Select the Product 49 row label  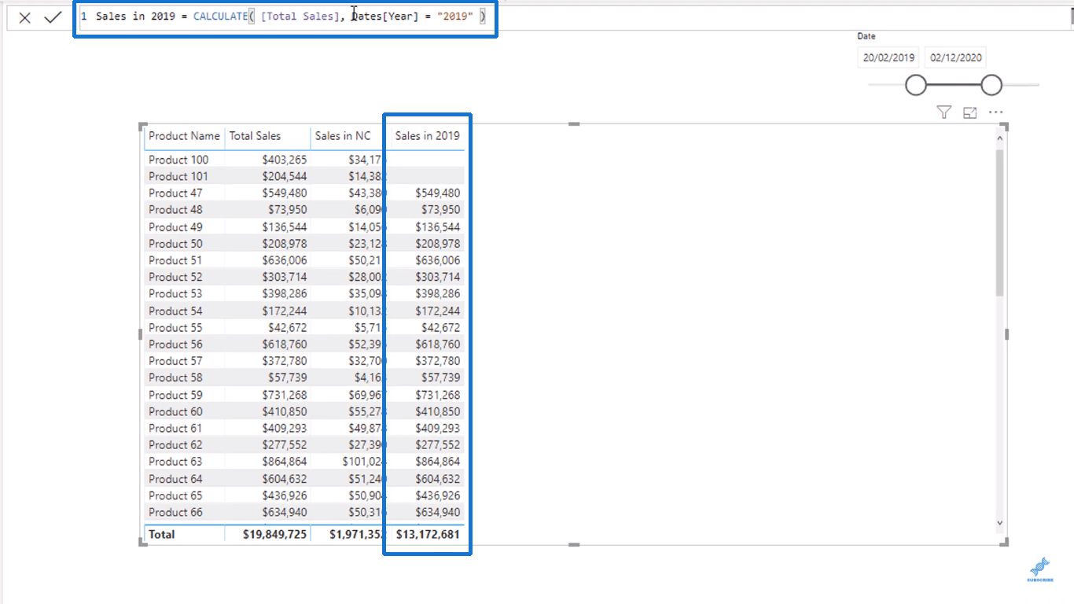click(x=175, y=226)
